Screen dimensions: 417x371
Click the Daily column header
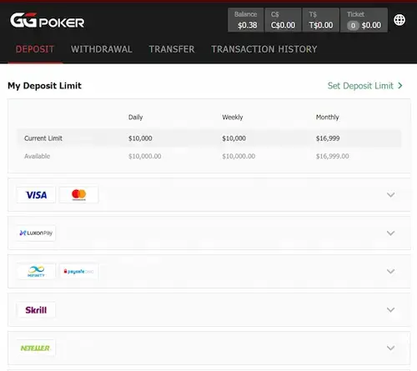[x=135, y=118]
